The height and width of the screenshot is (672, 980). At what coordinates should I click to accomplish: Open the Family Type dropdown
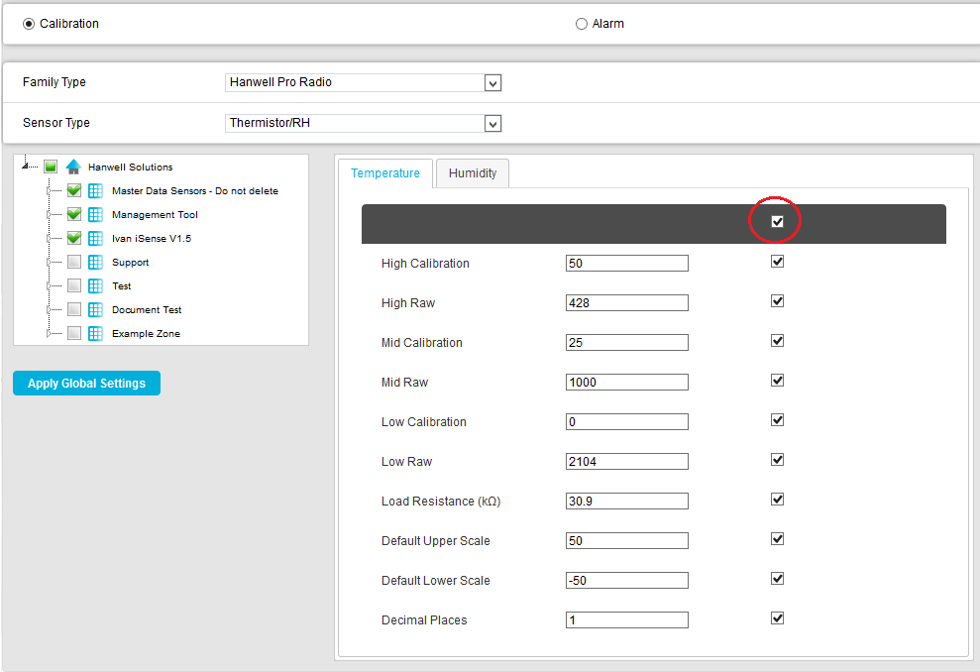pos(492,83)
